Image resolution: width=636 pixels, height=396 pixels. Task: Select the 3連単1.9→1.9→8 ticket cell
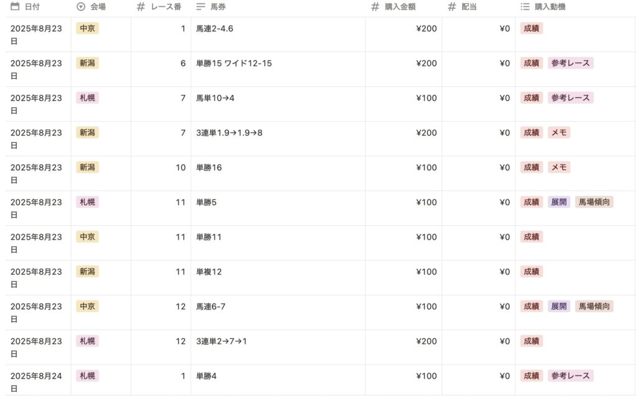[x=229, y=133]
